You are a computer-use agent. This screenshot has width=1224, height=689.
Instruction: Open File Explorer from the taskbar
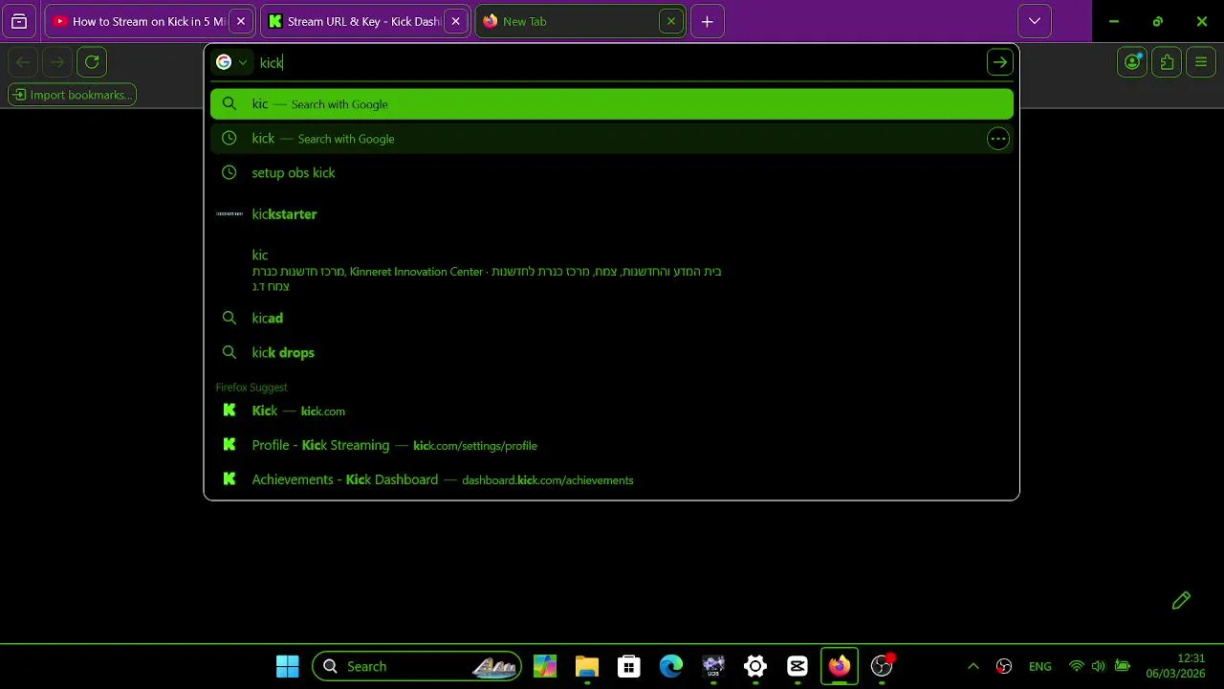(x=587, y=666)
